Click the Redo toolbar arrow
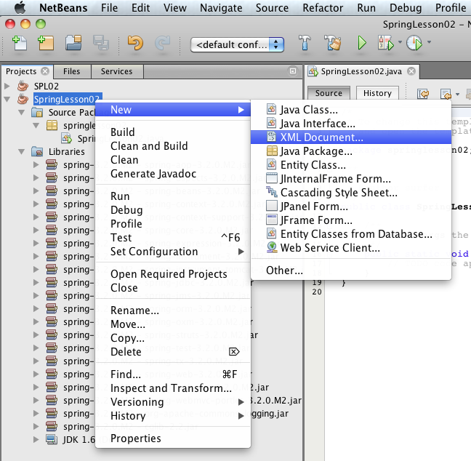The width and height of the screenshot is (471, 461). click(x=162, y=43)
